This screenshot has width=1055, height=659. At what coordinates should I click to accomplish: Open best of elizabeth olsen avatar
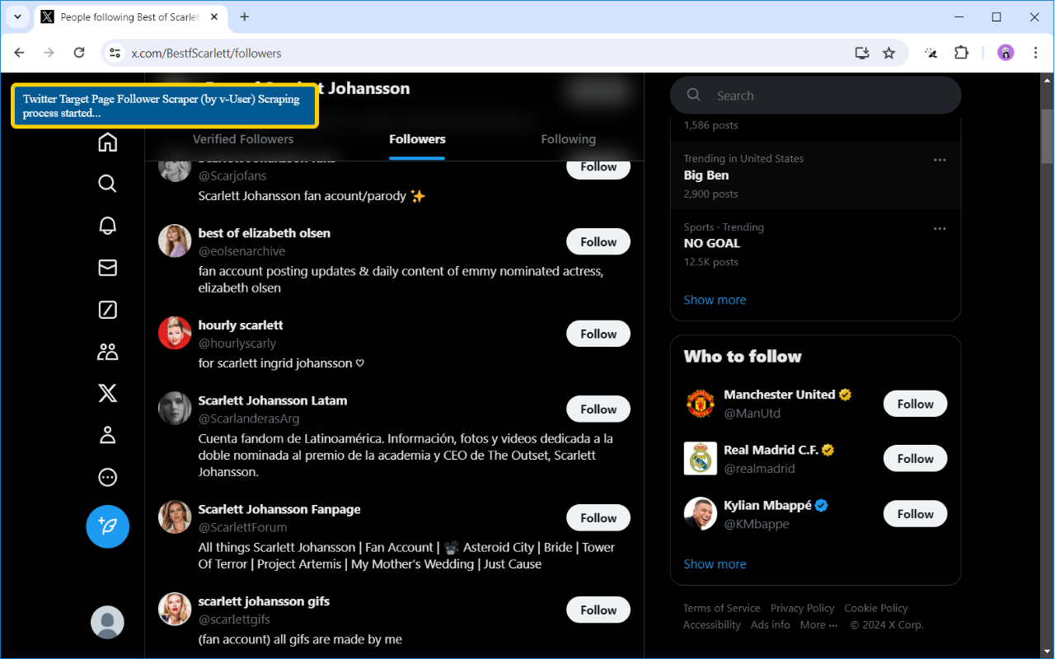pyautogui.click(x=175, y=241)
